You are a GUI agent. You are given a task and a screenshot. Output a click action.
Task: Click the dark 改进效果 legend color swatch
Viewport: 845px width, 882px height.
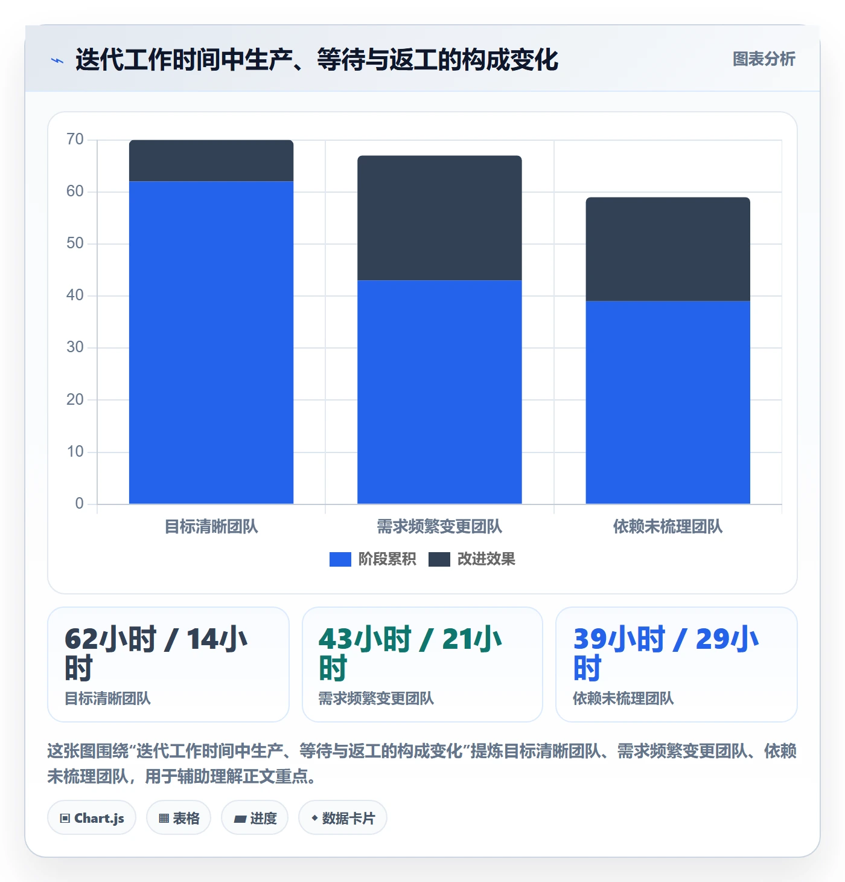(439, 559)
